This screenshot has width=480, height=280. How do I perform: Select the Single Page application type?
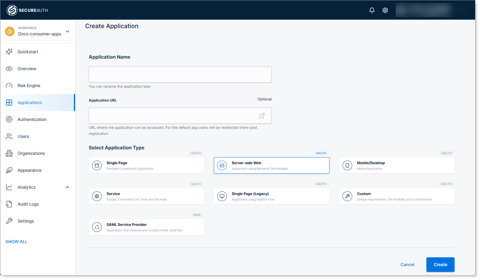click(x=146, y=165)
